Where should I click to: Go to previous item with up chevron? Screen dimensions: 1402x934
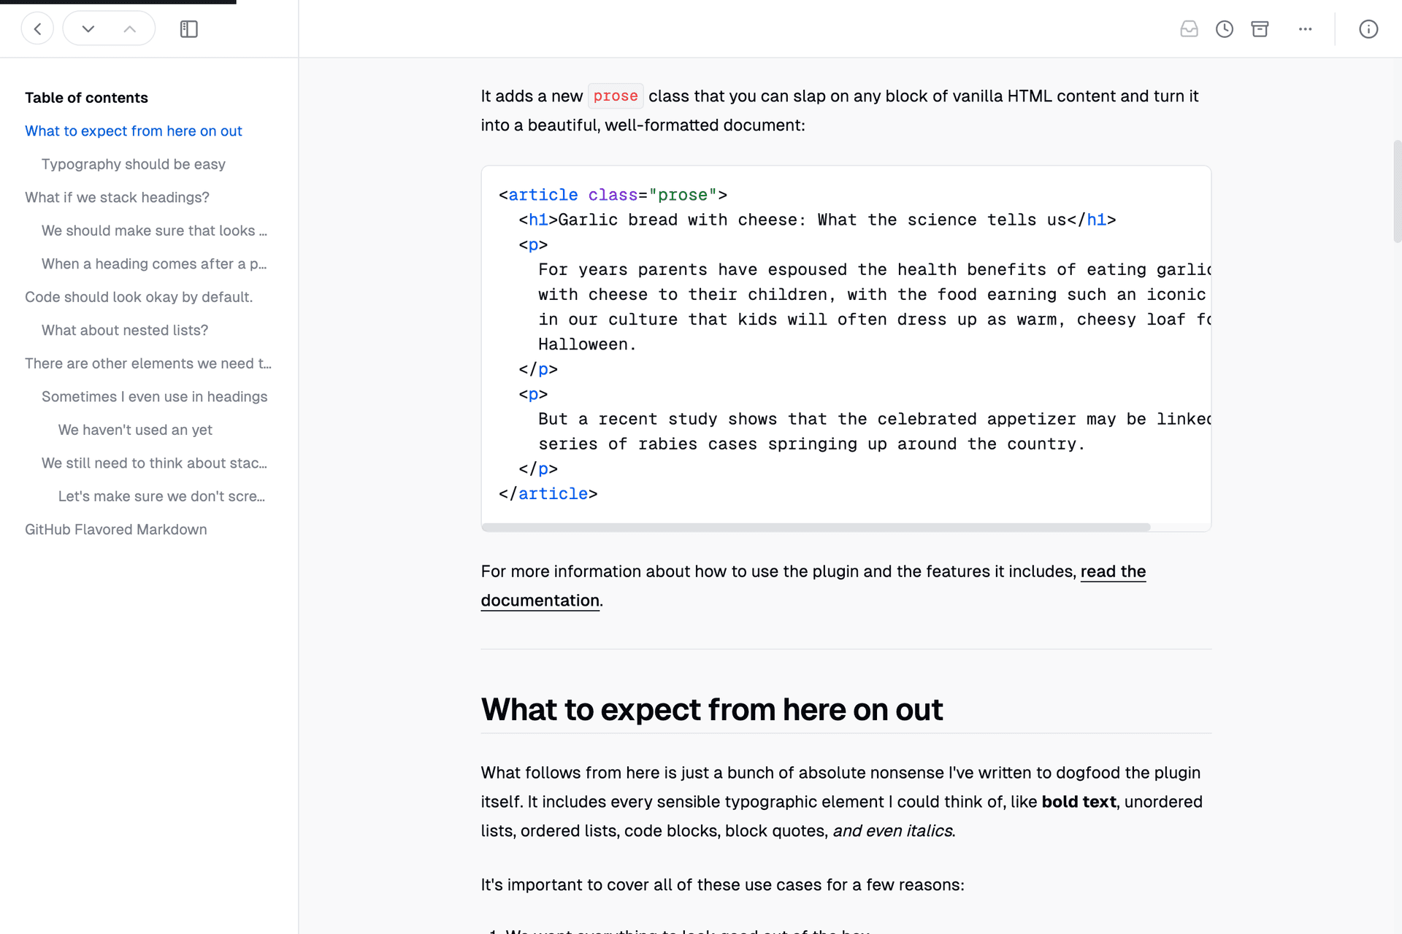pyautogui.click(x=130, y=29)
